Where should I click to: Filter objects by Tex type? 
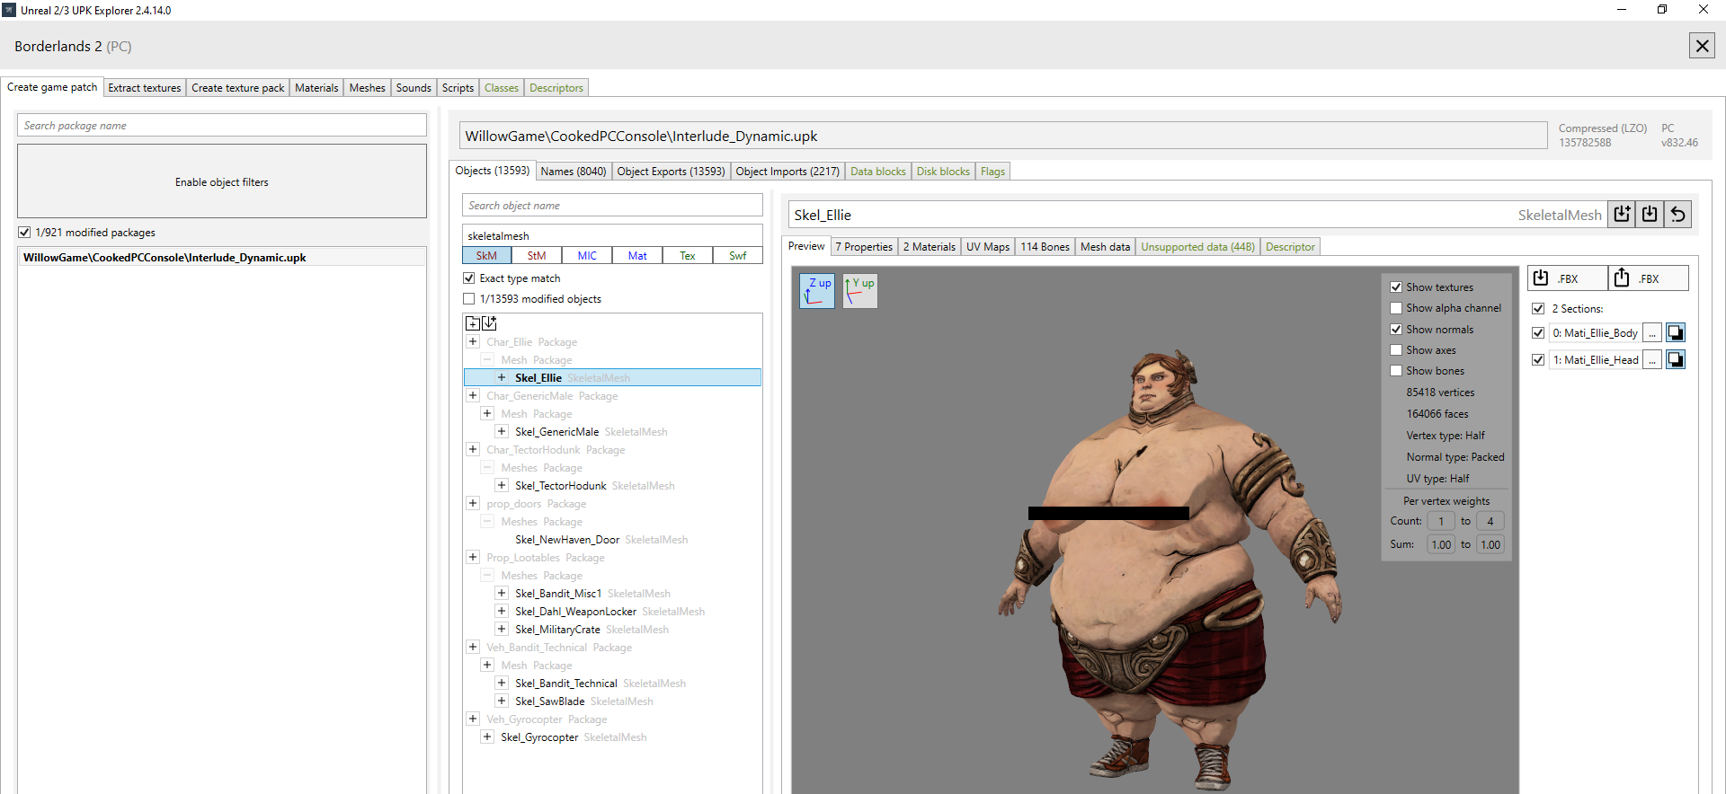pyautogui.click(x=687, y=256)
